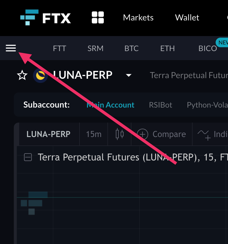Go to the BTC market shortcut

(x=131, y=48)
